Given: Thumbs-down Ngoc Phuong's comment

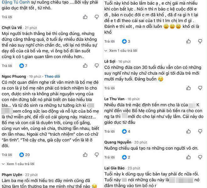Looking at the screenshot, I should pyautogui.click(x=97, y=155).
